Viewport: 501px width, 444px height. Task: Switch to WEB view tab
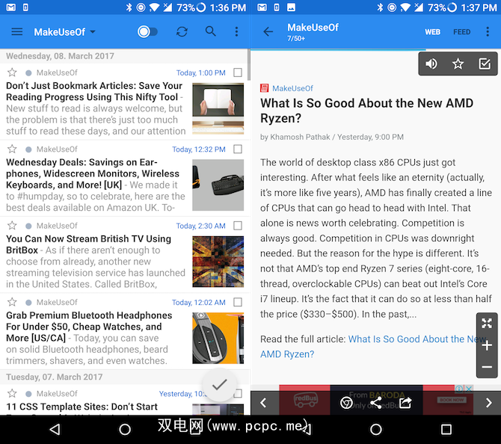(433, 32)
